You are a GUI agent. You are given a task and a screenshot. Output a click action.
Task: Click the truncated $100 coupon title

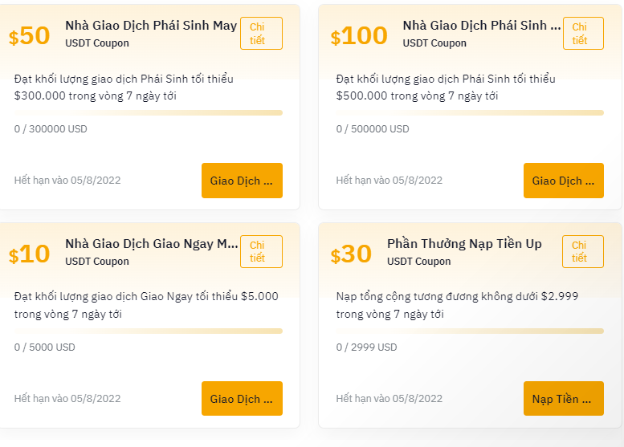tap(482, 26)
